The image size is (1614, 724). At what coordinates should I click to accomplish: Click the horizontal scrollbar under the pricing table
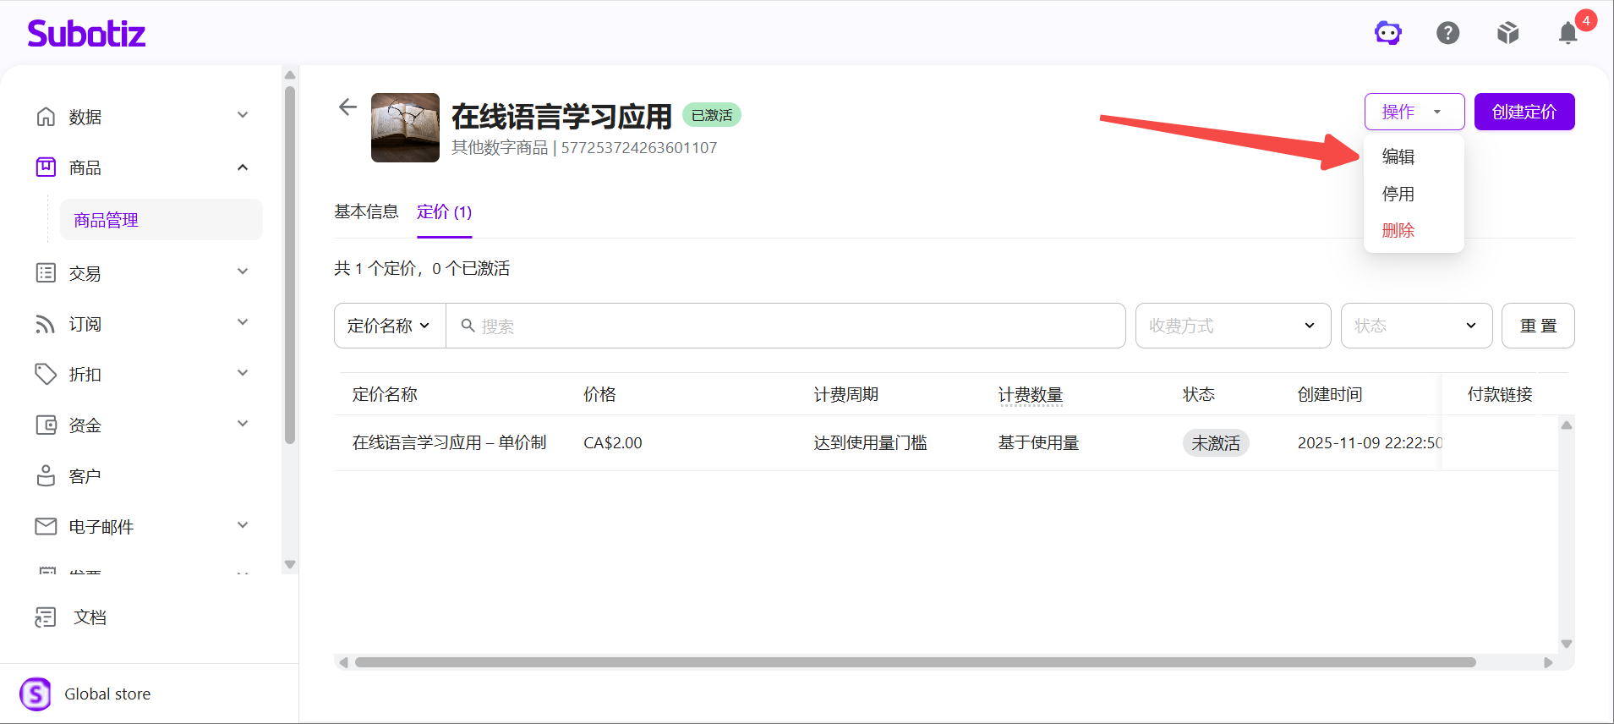pyautogui.click(x=916, y=662)
